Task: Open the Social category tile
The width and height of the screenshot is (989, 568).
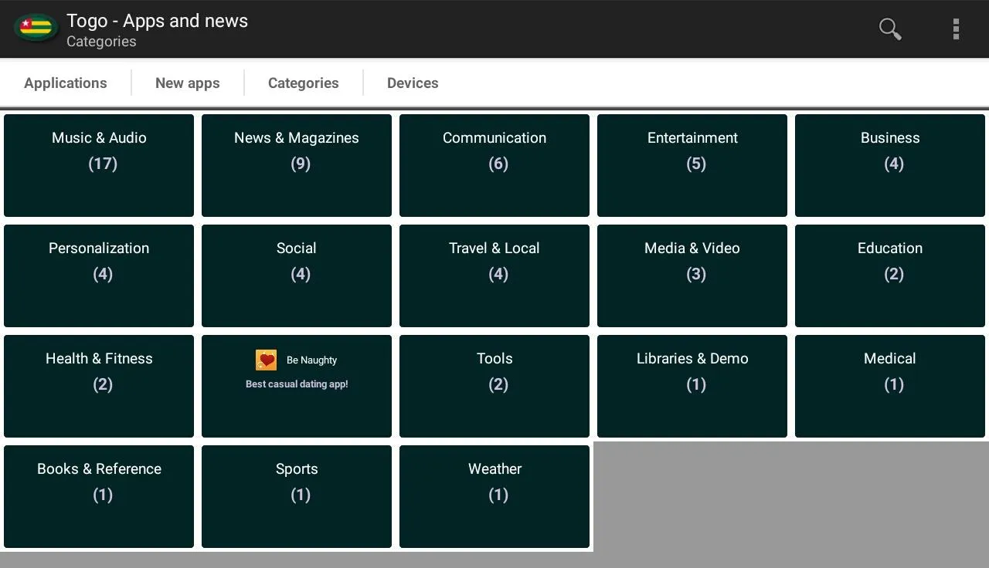Action: (x=297, y=276)
